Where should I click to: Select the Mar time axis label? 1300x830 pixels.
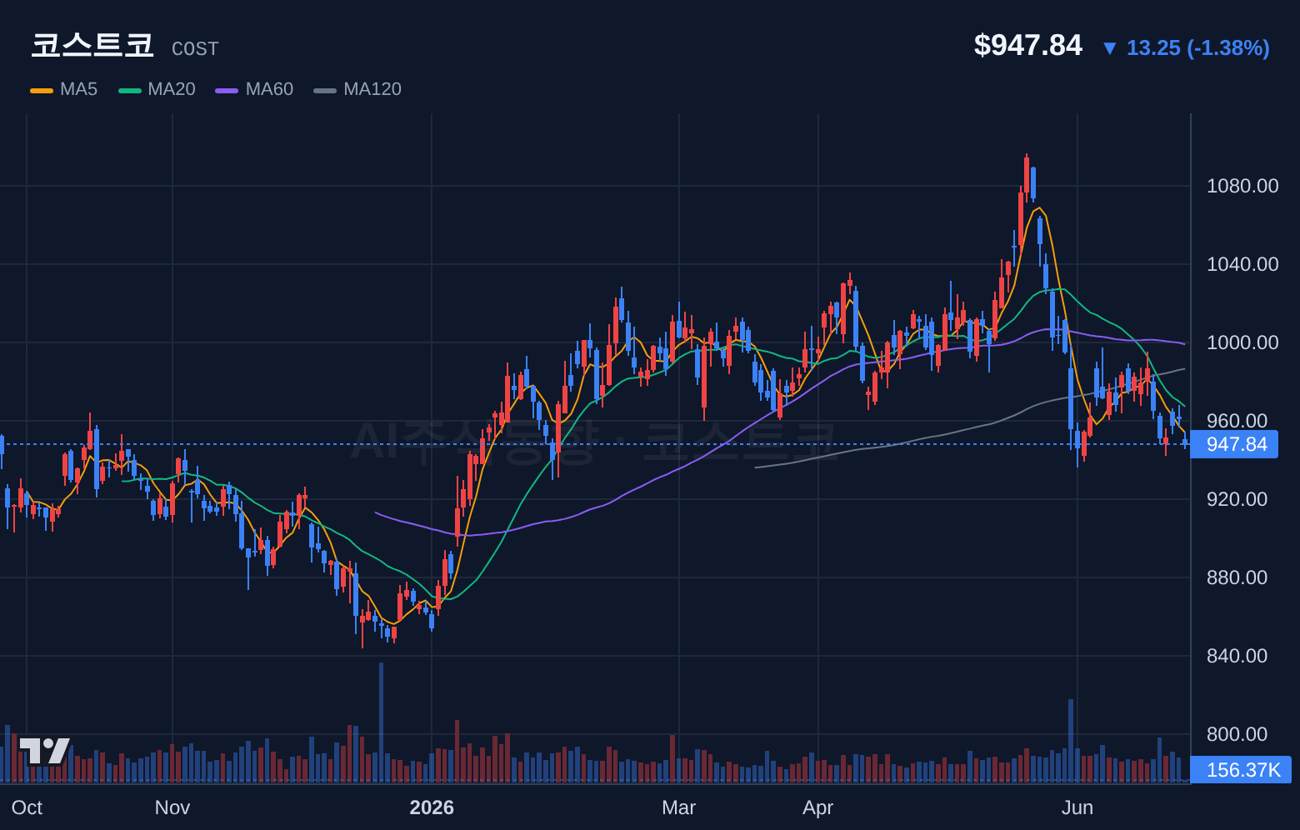678,807
